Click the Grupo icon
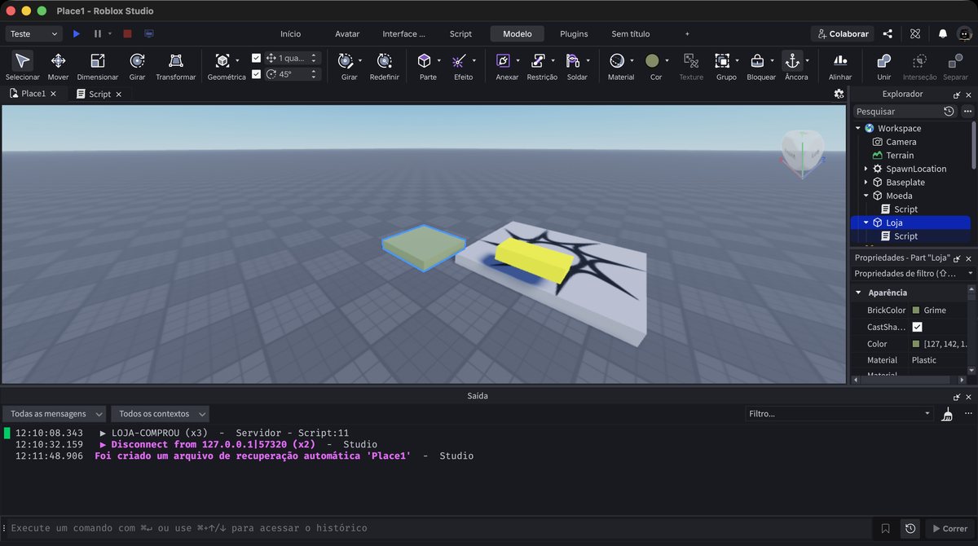 722,61
